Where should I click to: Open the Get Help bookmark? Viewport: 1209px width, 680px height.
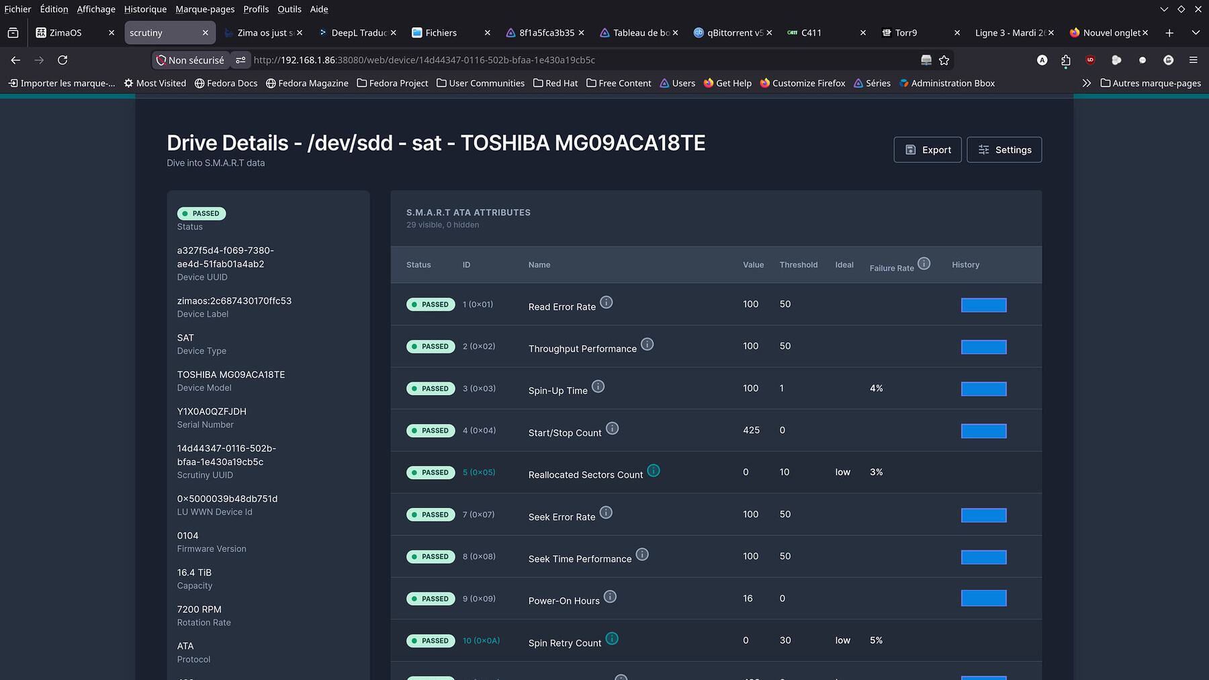727,83
